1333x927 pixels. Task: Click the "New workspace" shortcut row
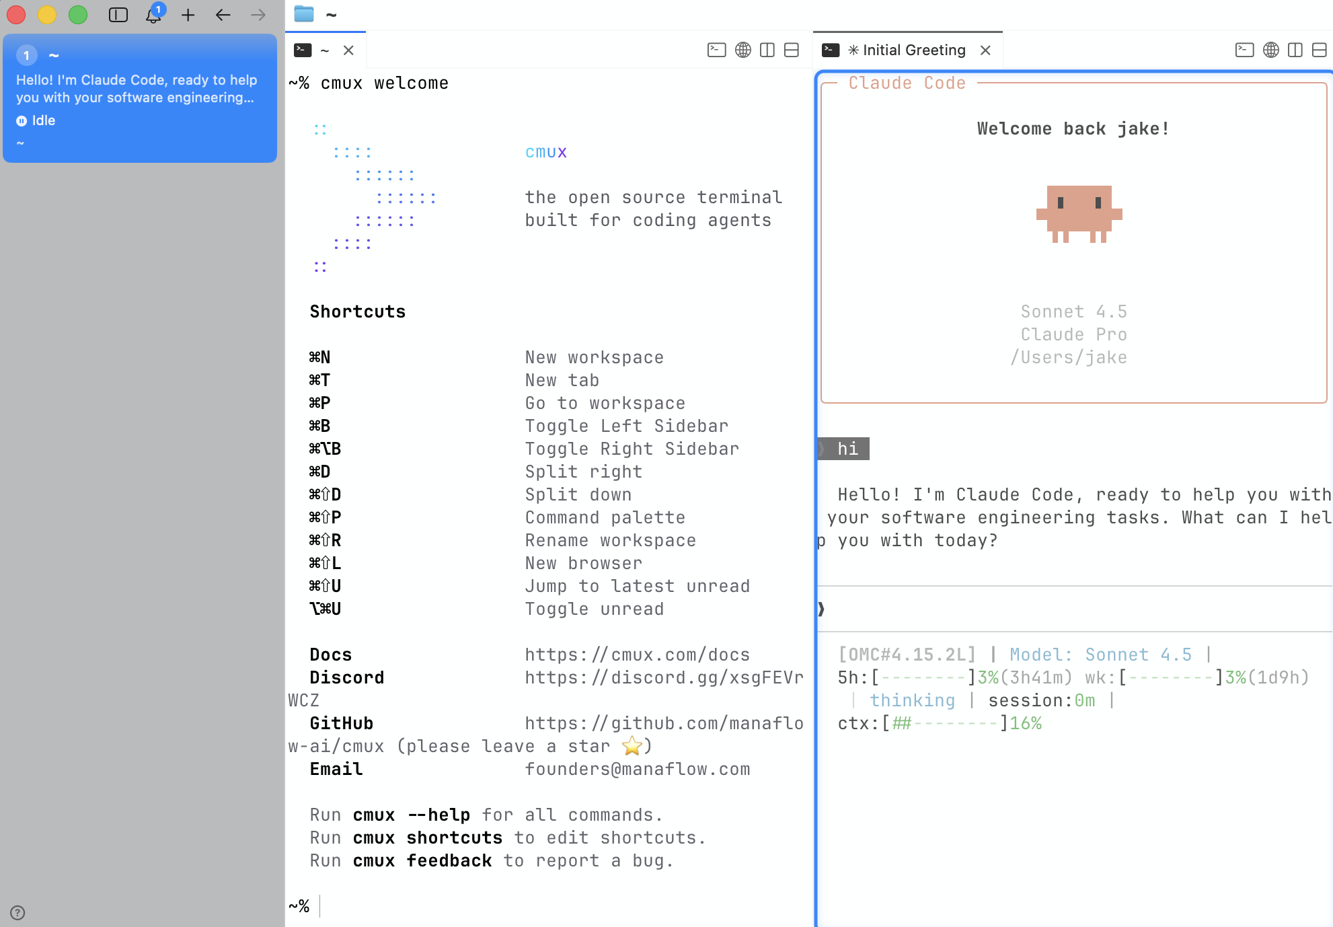coord(486,357)
